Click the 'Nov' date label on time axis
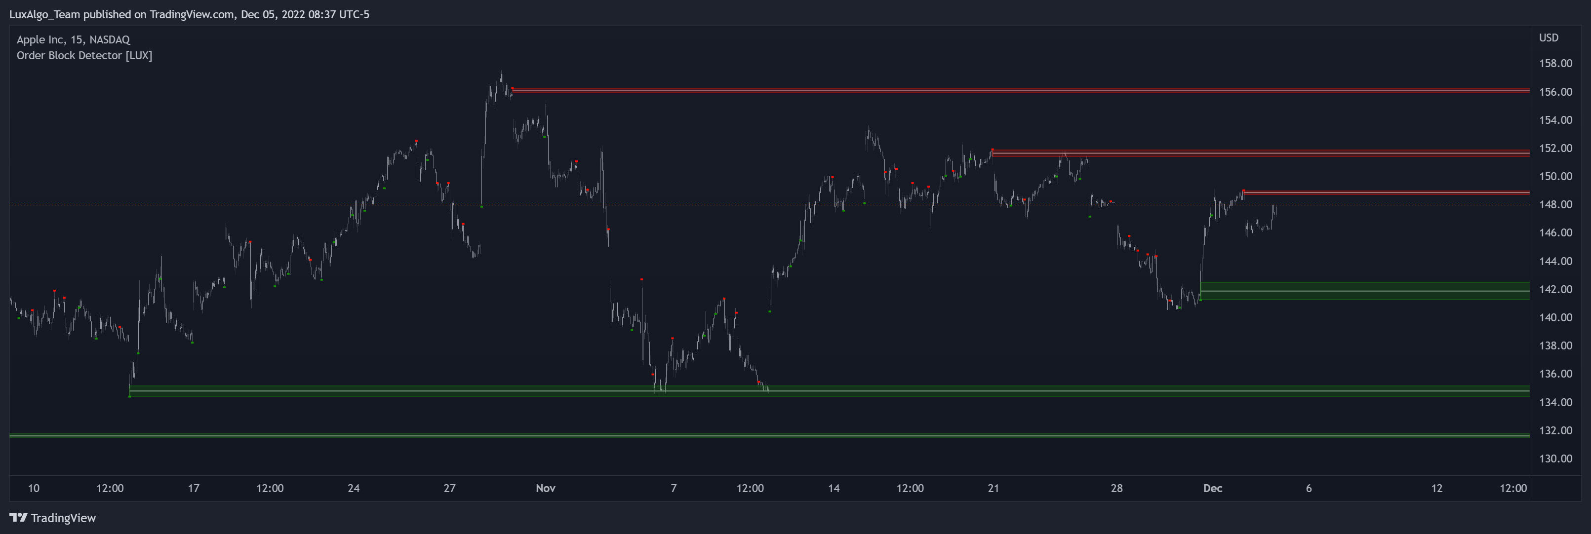Screen dimensions: 1591x534 click(545, 488)
